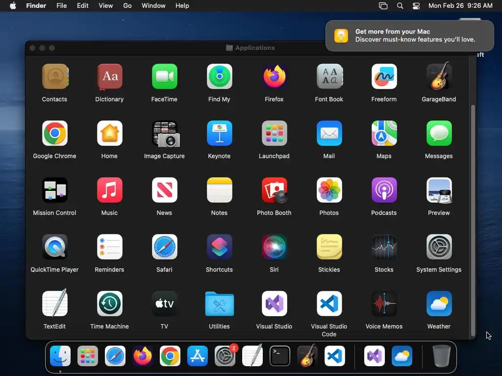Open the Contacts app icon
Screen dimensions: 502x376
click(x=55, y=76)
